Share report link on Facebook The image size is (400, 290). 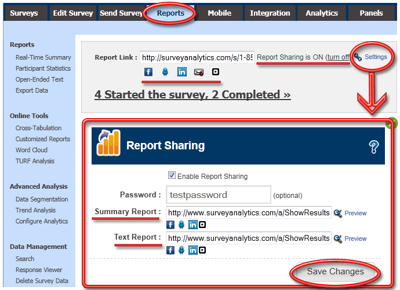pyautogui.click(x=148, y=72)
